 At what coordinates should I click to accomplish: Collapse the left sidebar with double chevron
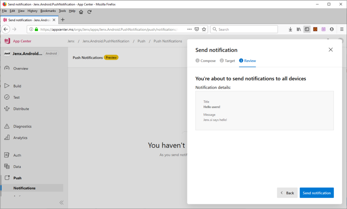[62, 202]
